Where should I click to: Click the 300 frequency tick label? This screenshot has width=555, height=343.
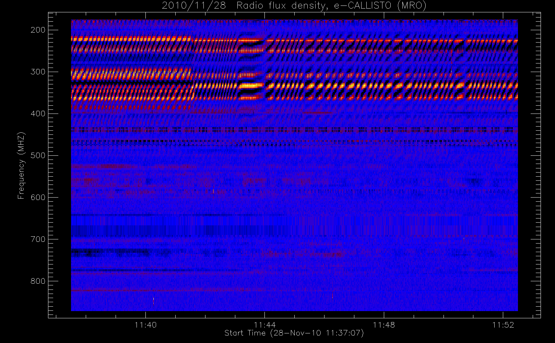[38, 72]
